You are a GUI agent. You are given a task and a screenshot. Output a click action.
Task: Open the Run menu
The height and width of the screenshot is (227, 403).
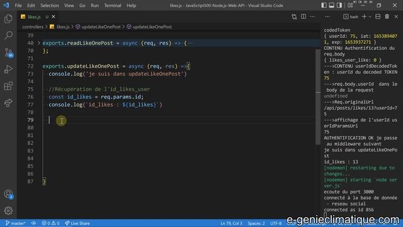click(x=94, y=6)
